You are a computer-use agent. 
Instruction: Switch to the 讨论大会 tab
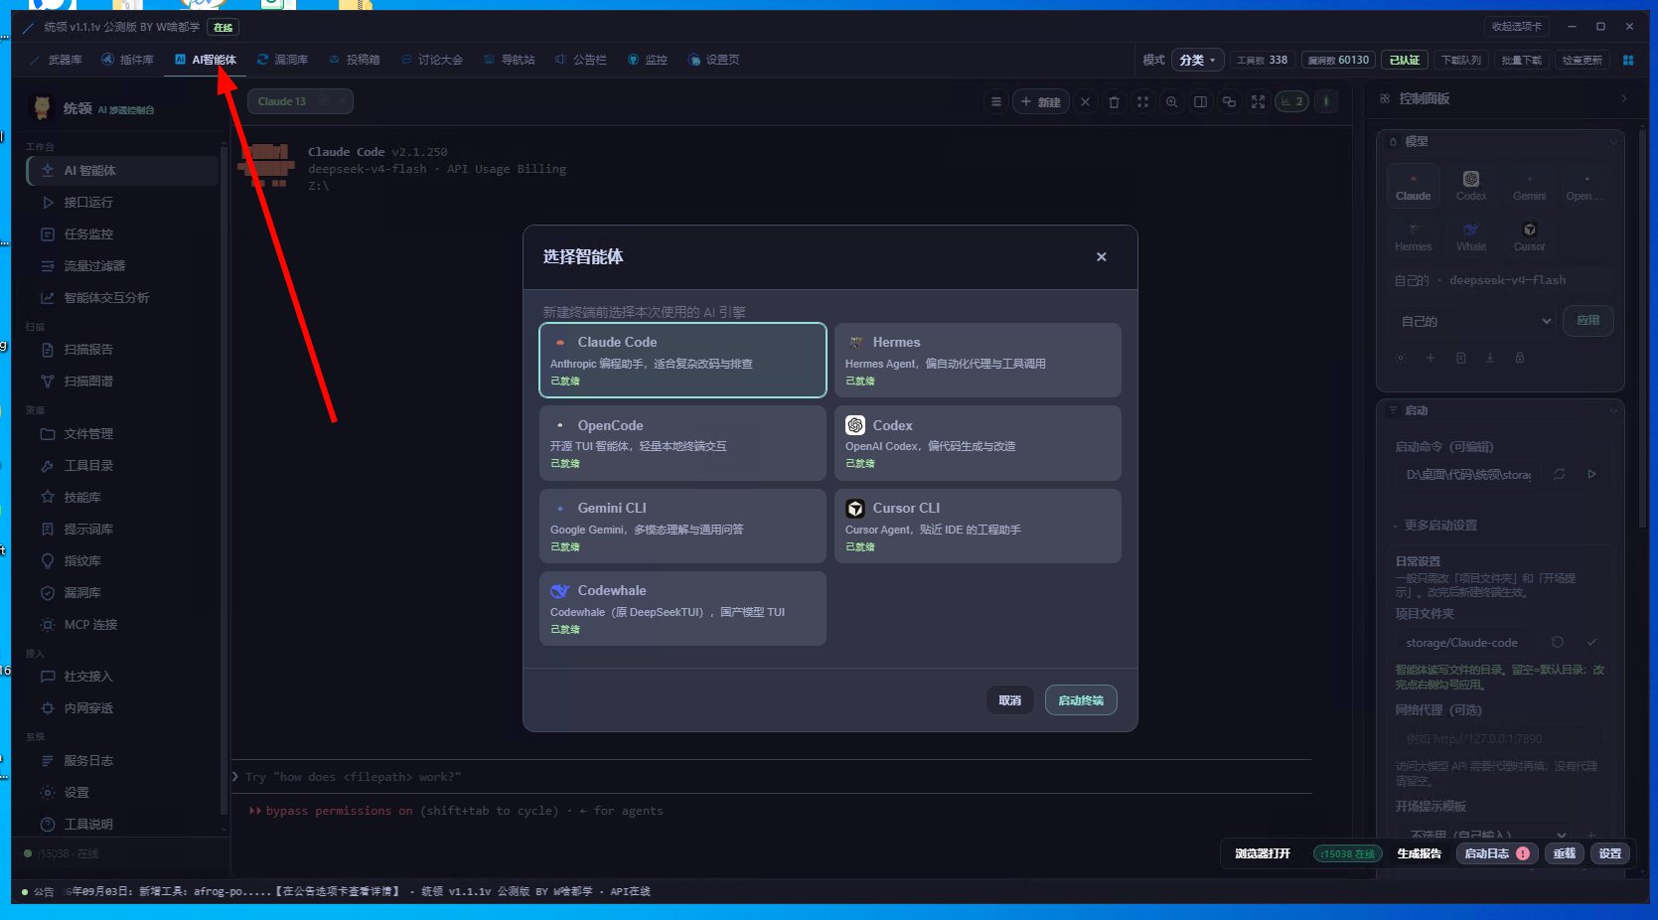432,60
